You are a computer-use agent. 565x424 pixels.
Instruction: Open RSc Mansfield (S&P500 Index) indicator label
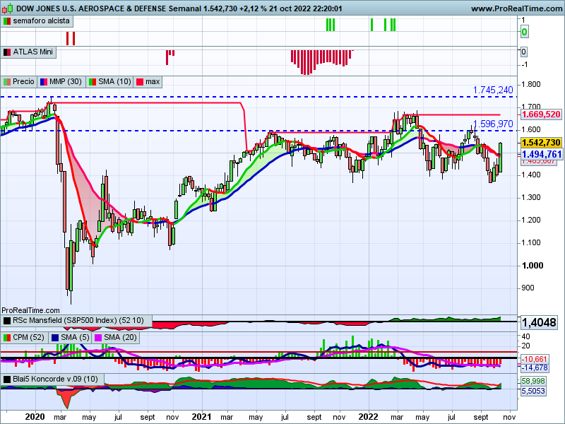(78, 321)
